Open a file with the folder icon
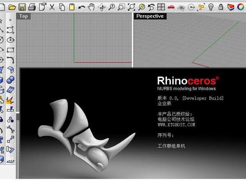The width and height of the screenshot is (246, 181). click(12, 7)
